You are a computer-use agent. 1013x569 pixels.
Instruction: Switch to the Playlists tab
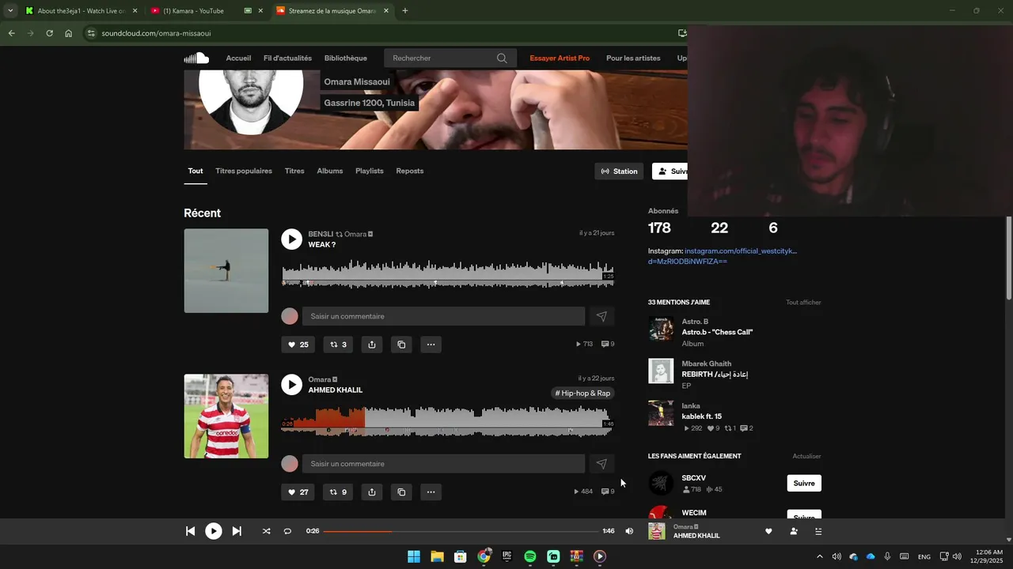pyautogui.click(x=370, y=171)
